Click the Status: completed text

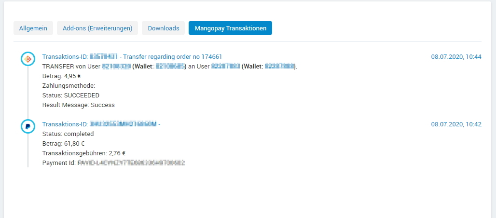[x=68, y=134]
